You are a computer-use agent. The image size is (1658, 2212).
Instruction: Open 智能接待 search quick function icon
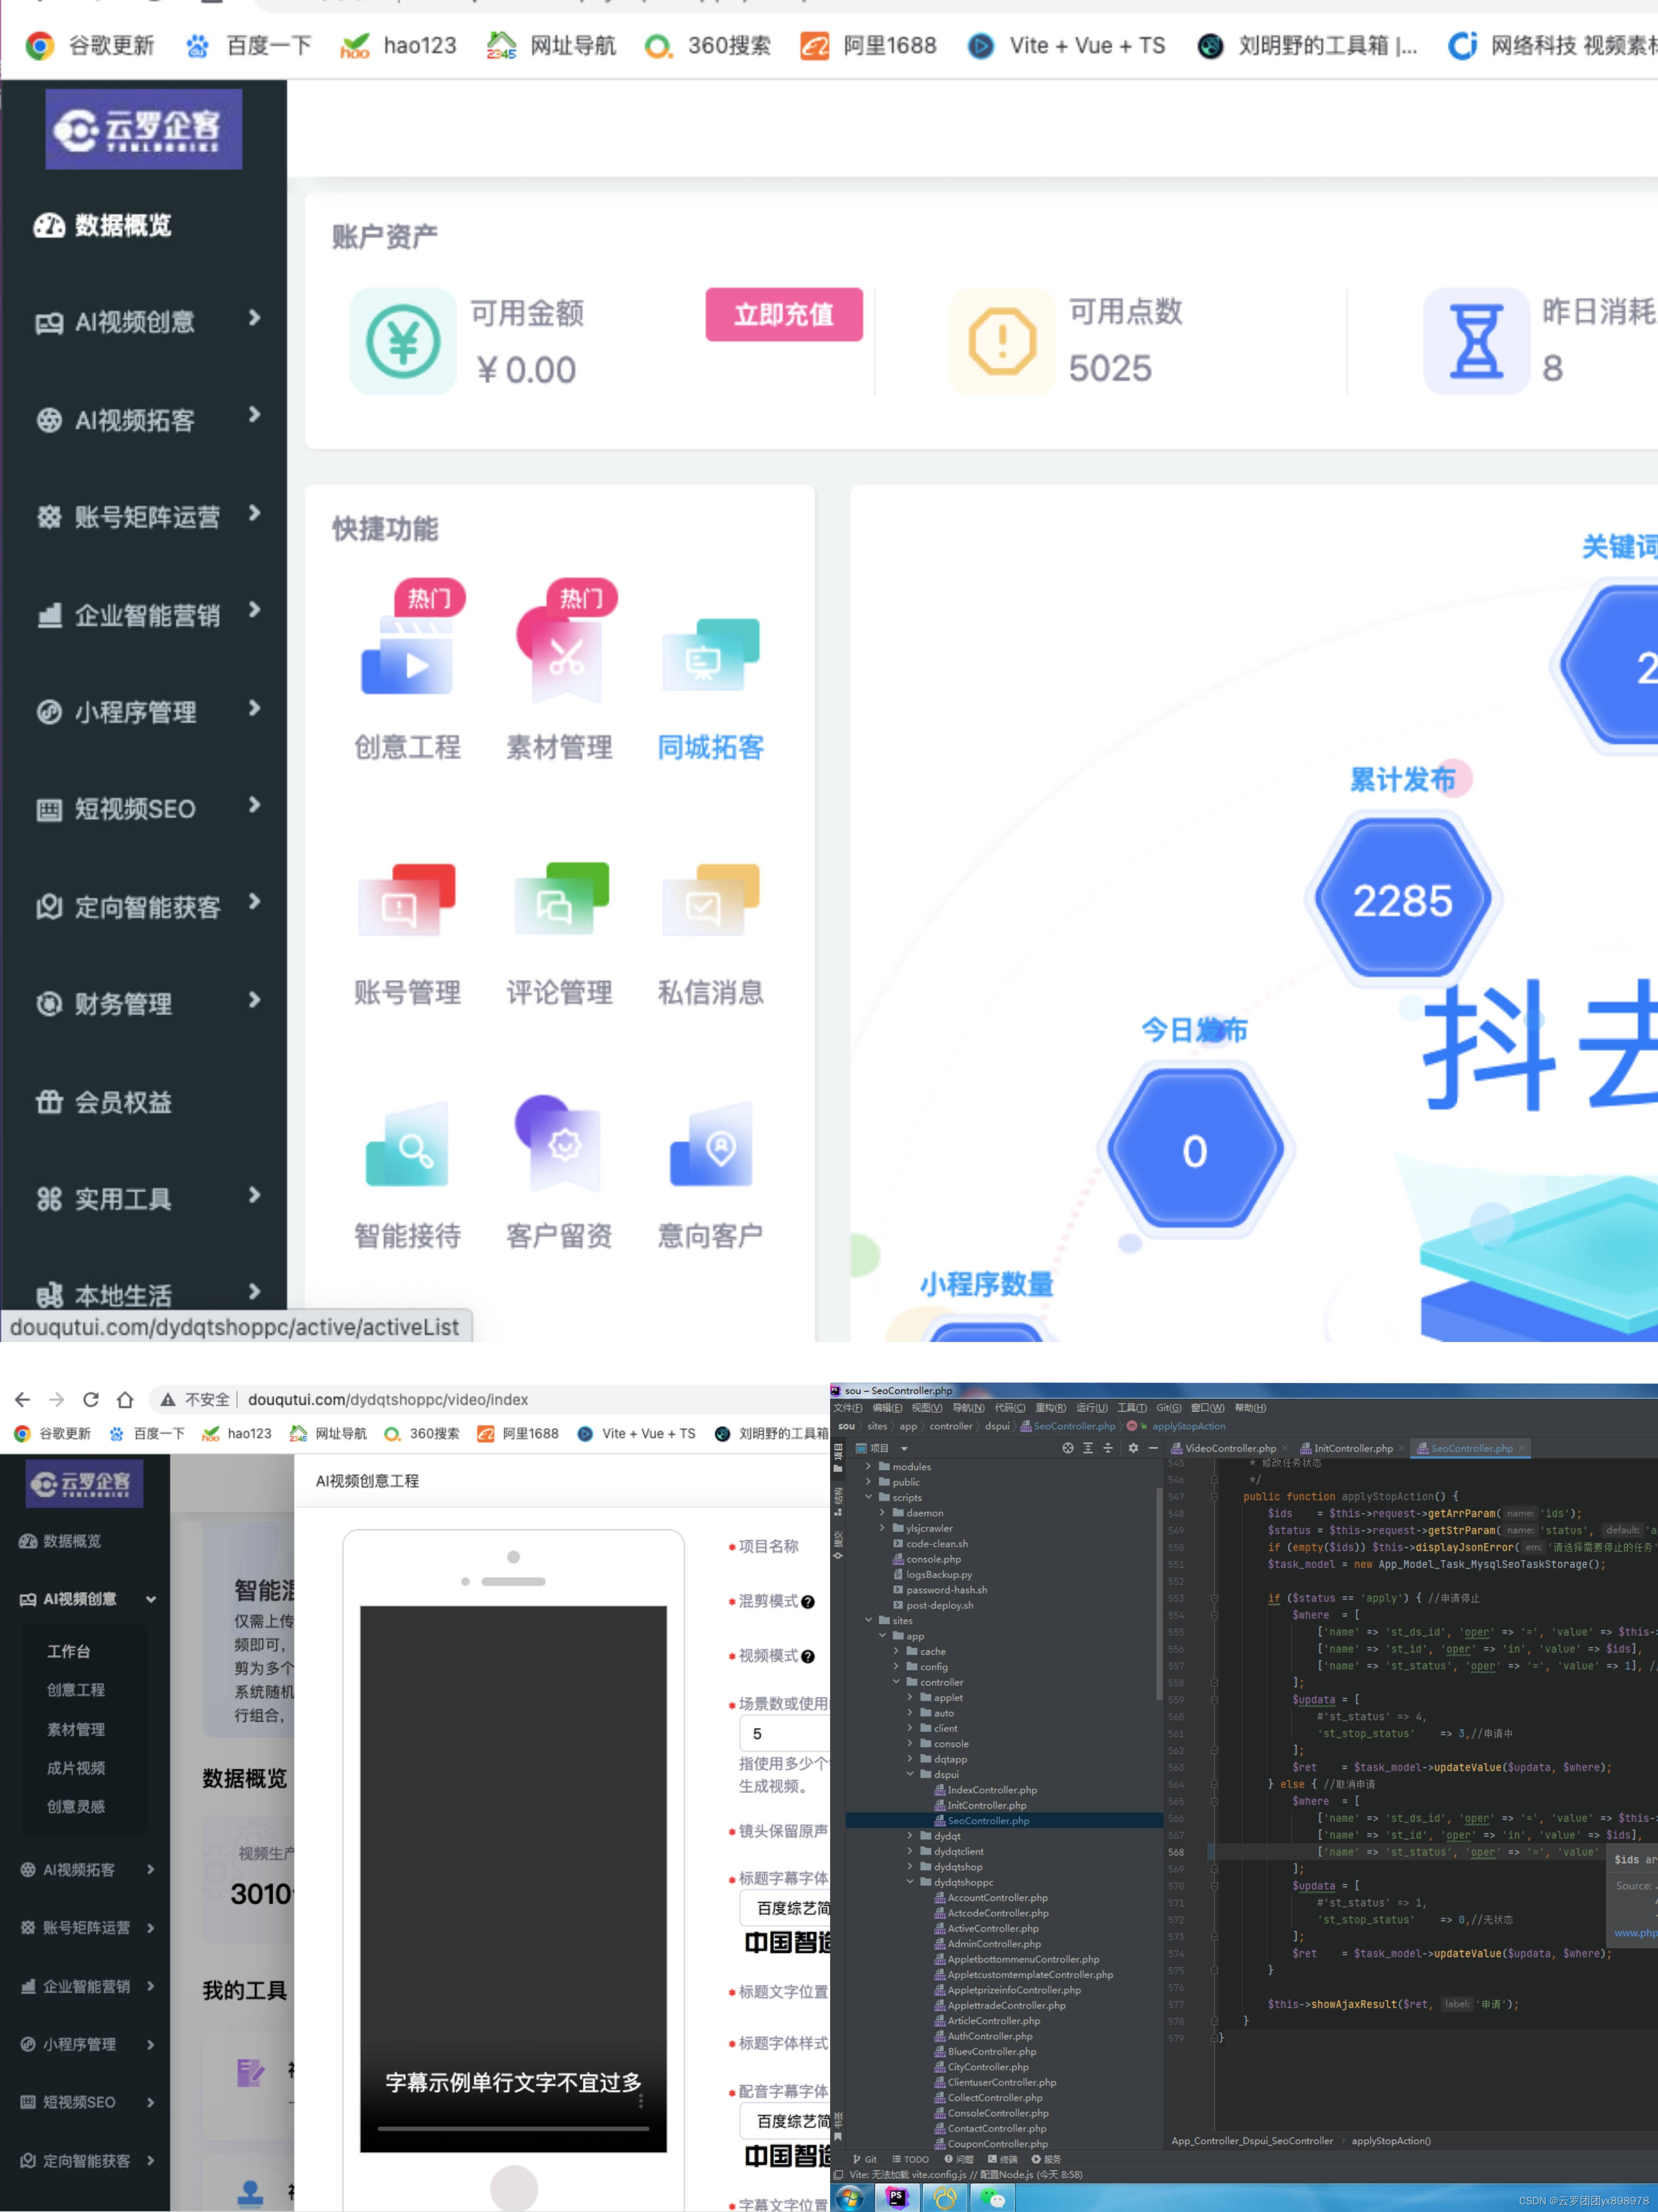pyautogui.click(x=407, y=1145)
